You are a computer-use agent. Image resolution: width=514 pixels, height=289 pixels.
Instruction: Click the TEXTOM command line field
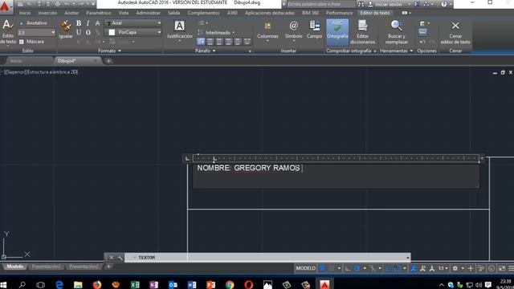click(267, 258)
